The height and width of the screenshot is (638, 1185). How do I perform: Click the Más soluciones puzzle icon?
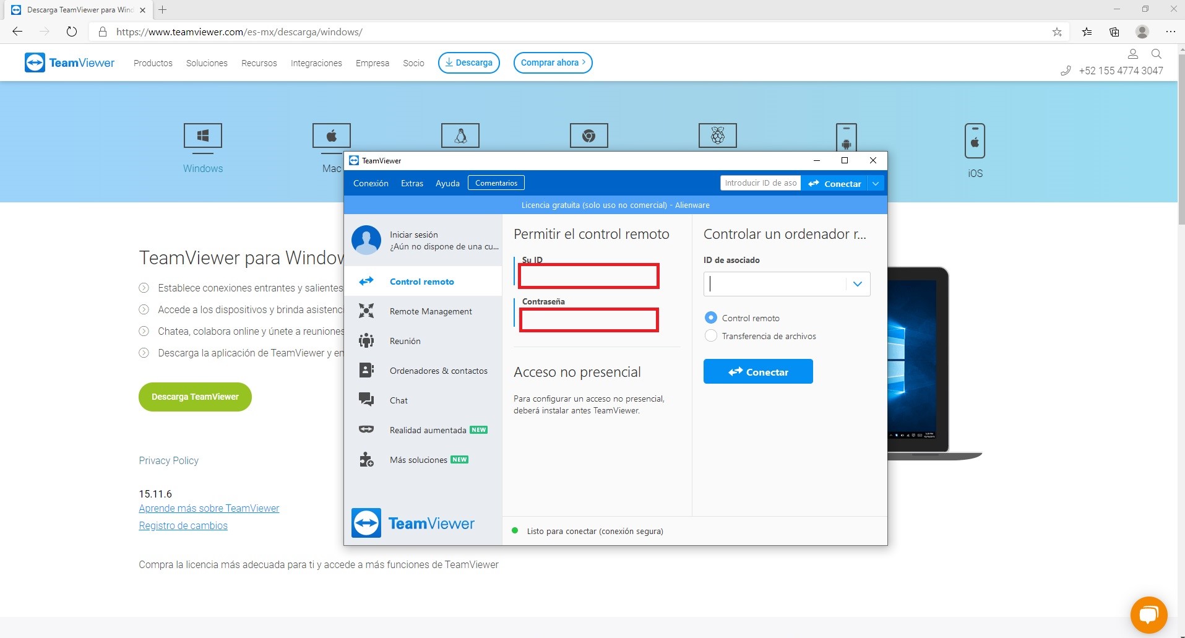coord(366,459)
